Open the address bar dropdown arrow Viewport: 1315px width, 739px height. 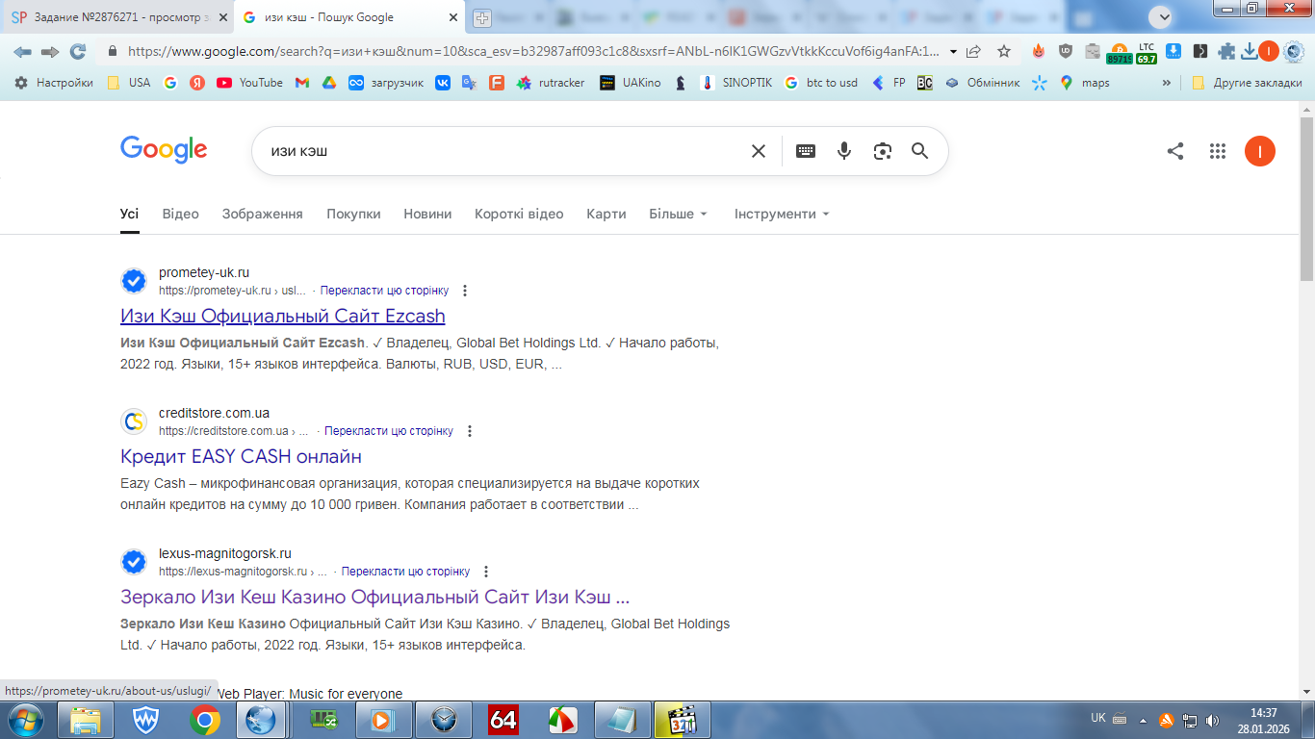pyautogui.click(x=953, y=51)
